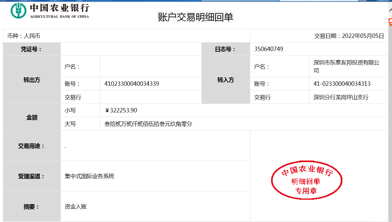Click the 摘要 label cell
This screenshot has height=222, width=392.
coord(32,207)
